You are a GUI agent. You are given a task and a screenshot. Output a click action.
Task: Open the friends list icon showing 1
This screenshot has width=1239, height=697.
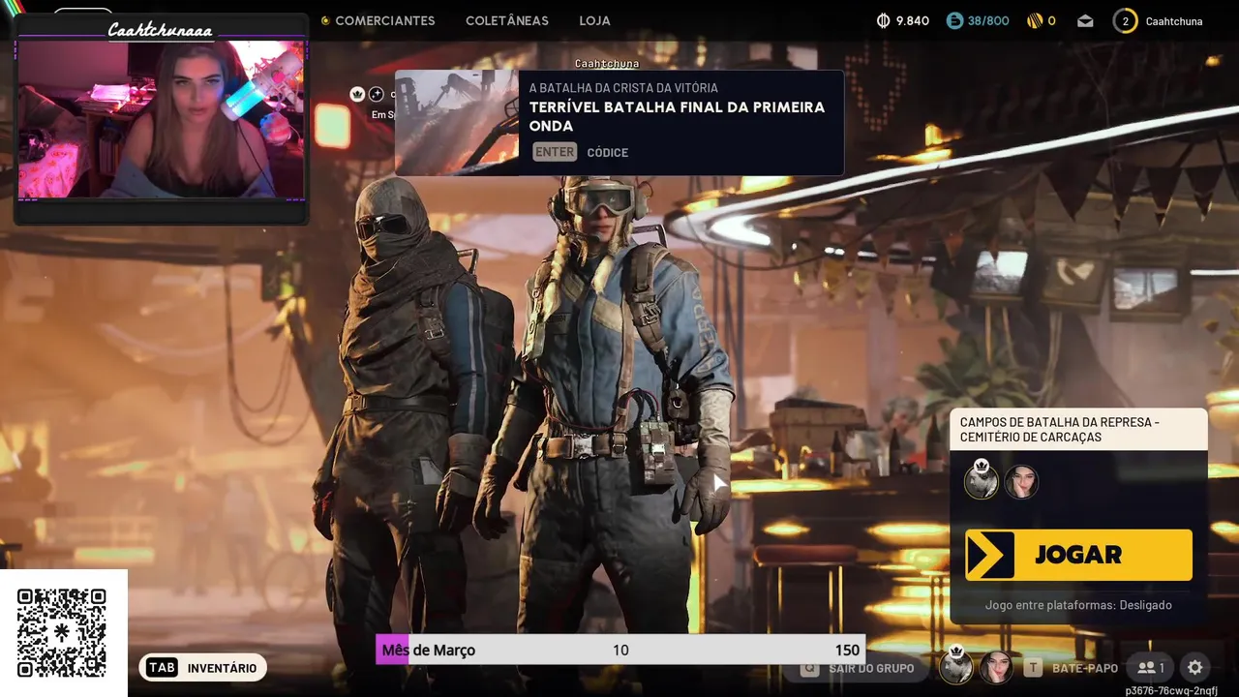[1150, 667]
